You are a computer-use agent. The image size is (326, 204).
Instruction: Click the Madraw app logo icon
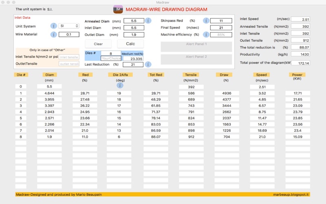(118, 9)
